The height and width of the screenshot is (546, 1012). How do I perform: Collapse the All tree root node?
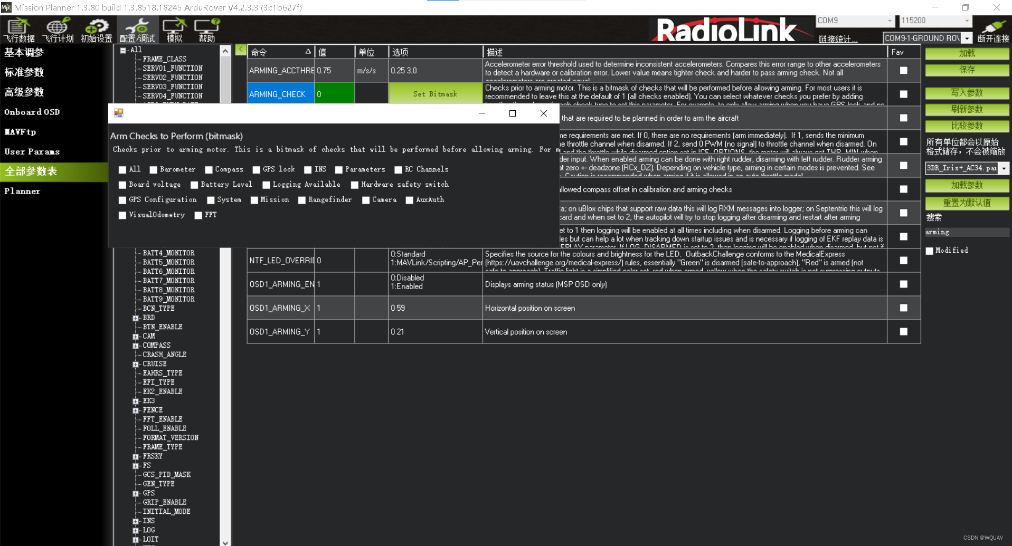tap(123, 50)
